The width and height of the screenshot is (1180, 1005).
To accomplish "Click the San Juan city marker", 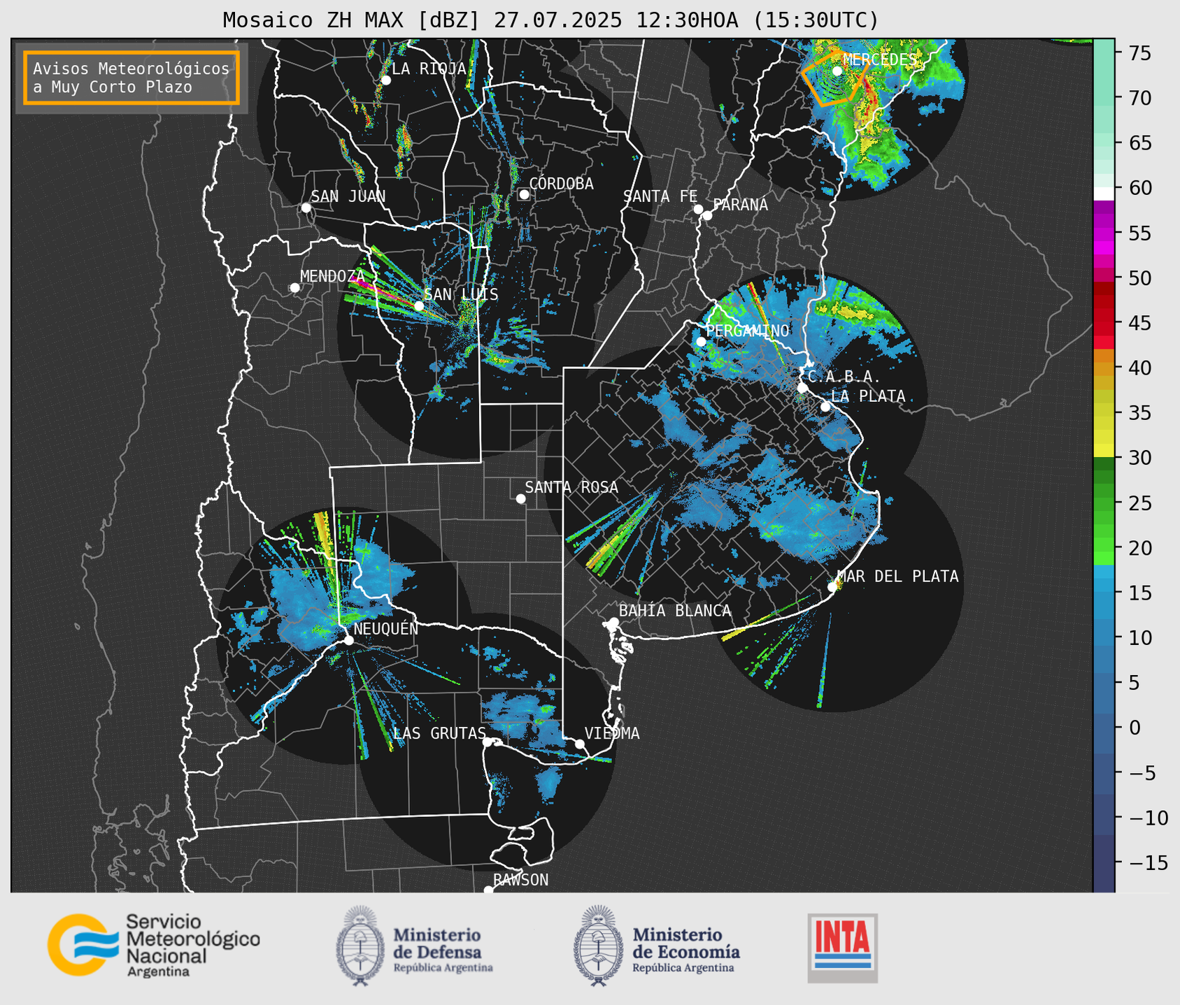I will 306,208.
